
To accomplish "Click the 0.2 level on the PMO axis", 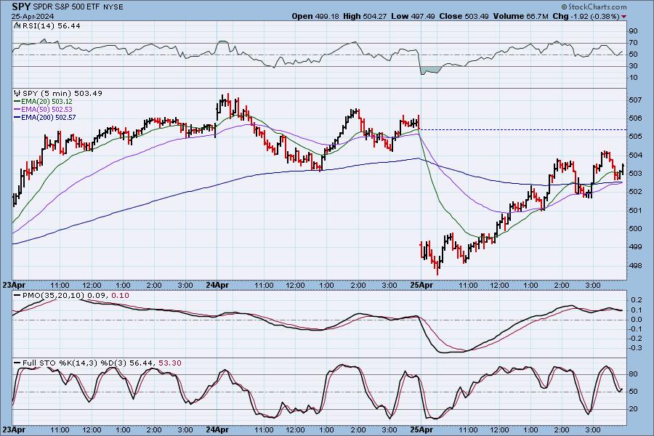I will (x=637, y=300).
